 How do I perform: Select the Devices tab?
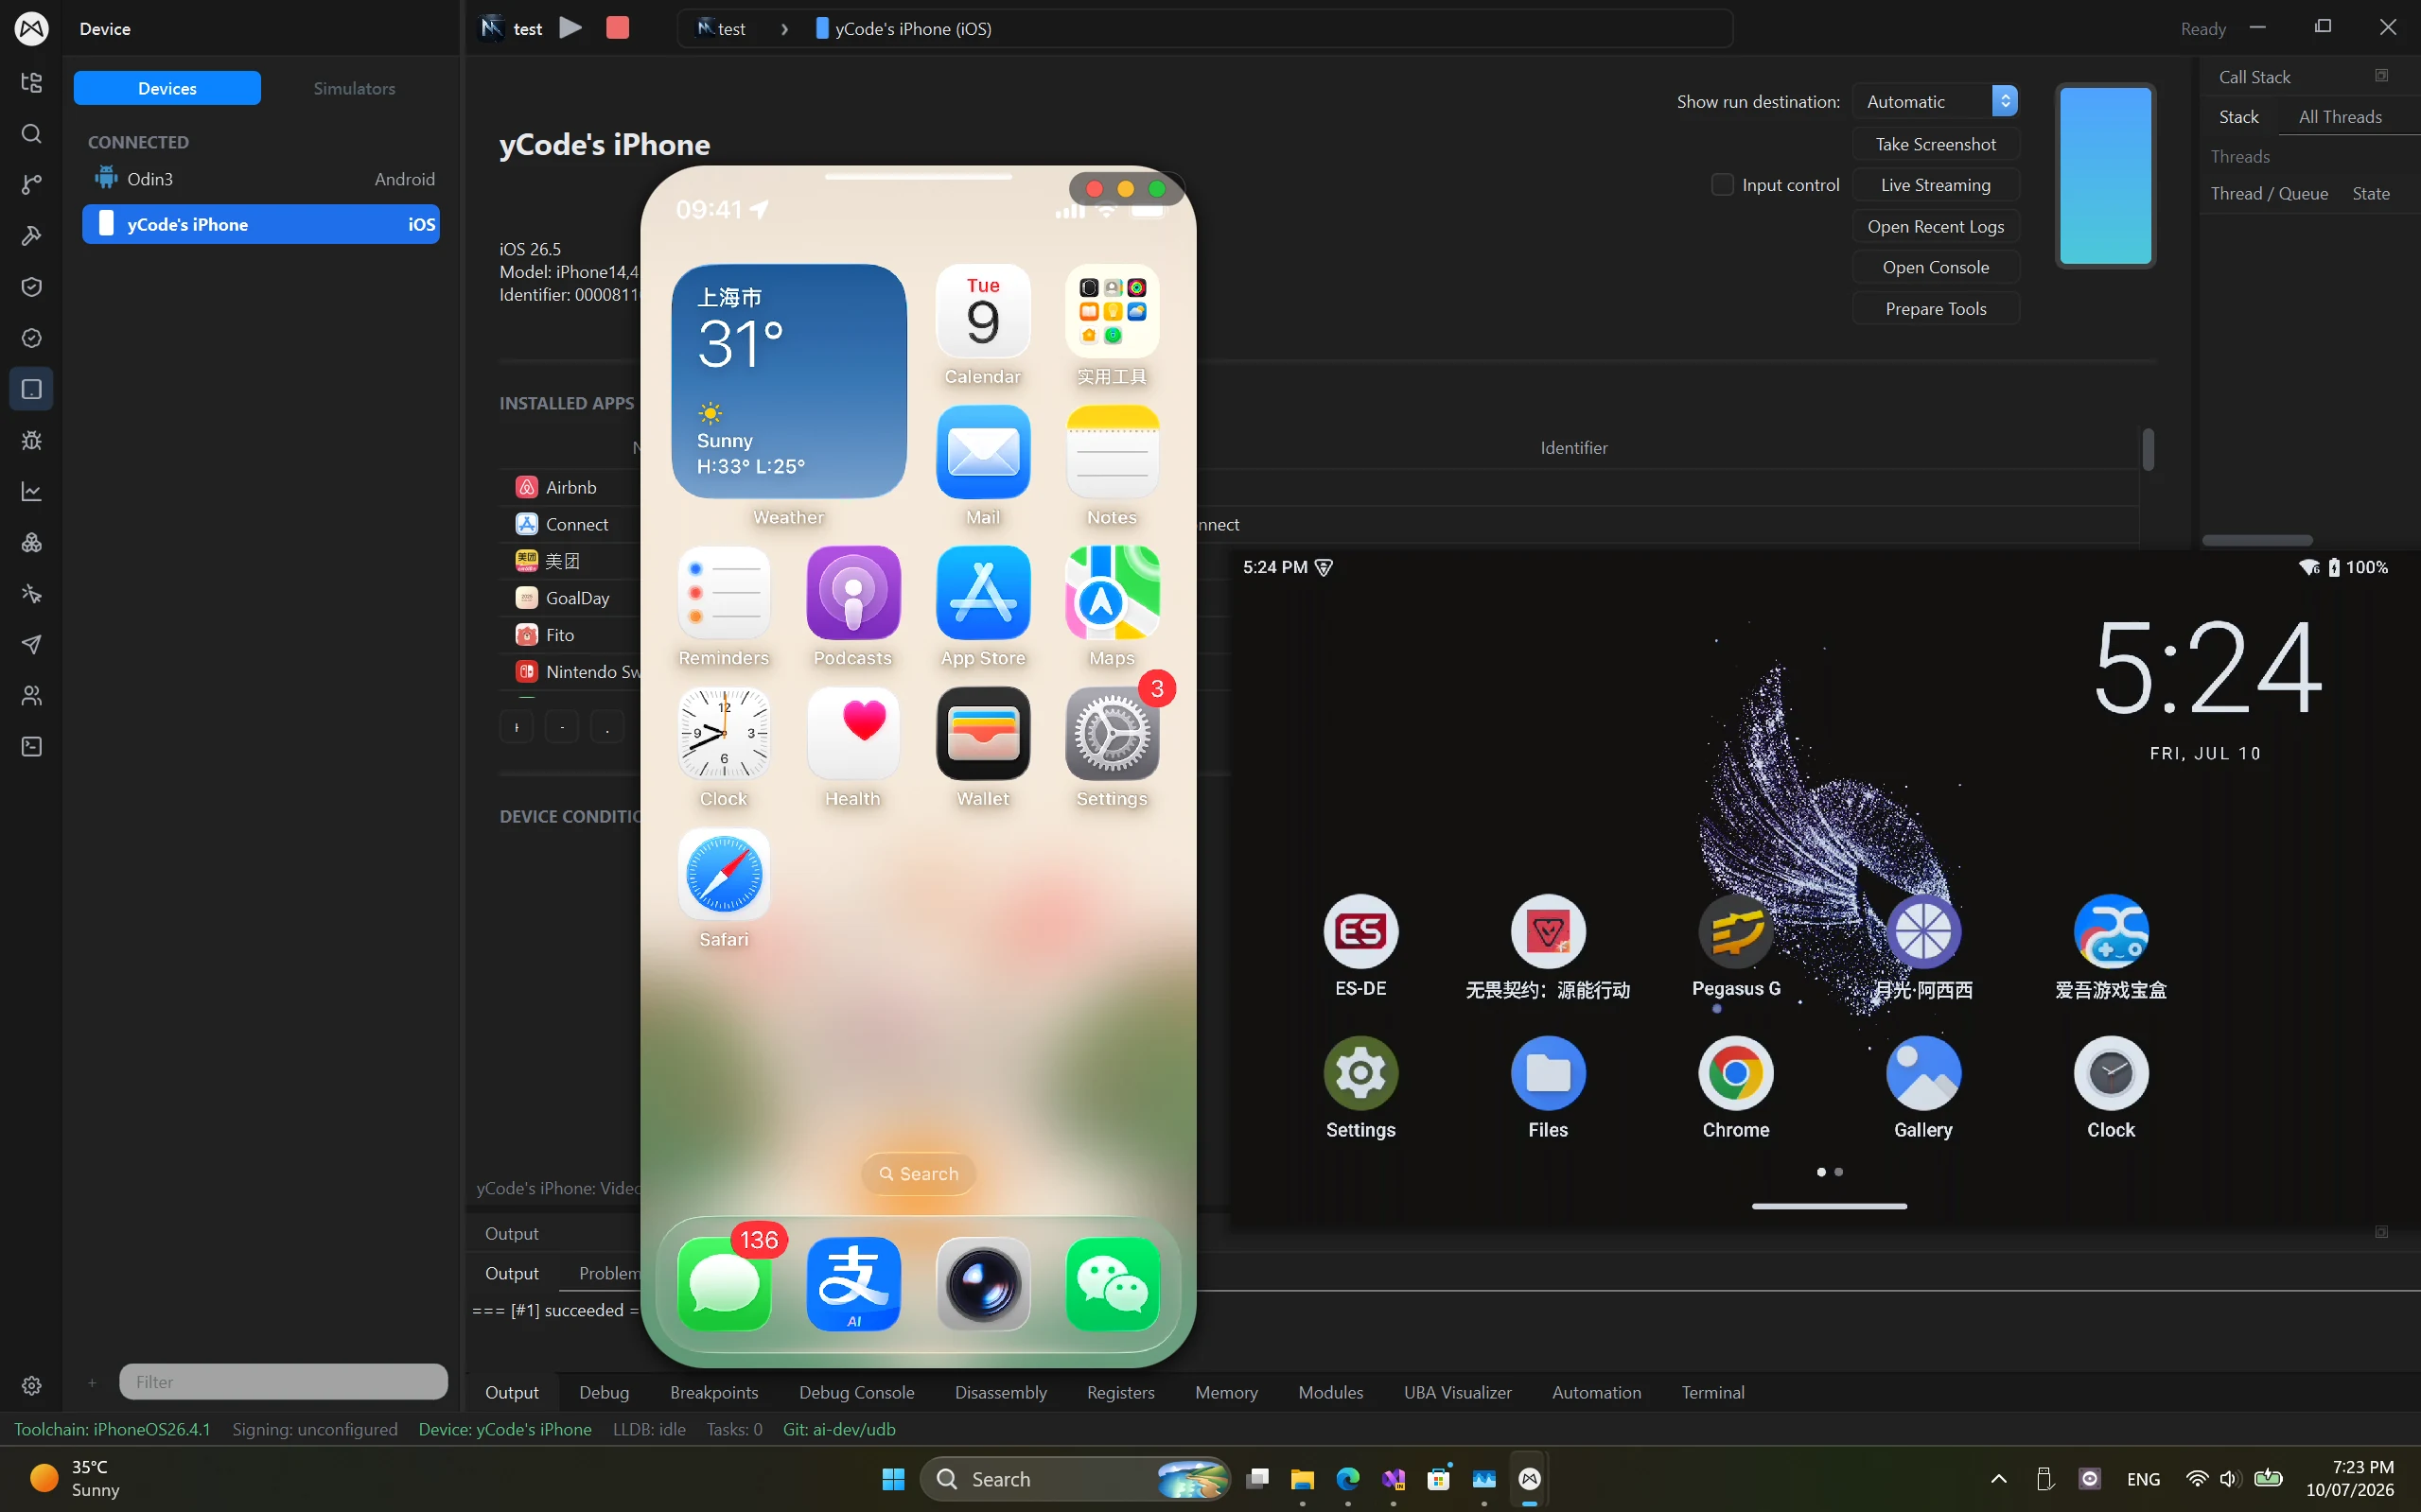click(x=167, y=88)
